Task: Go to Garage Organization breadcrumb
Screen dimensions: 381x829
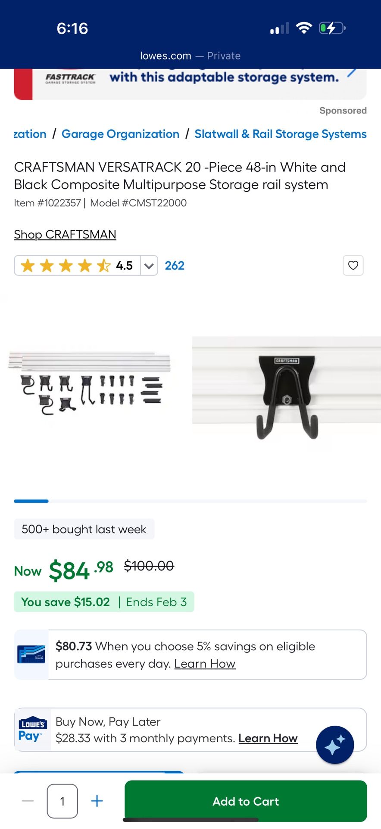Action: [120, 134]
